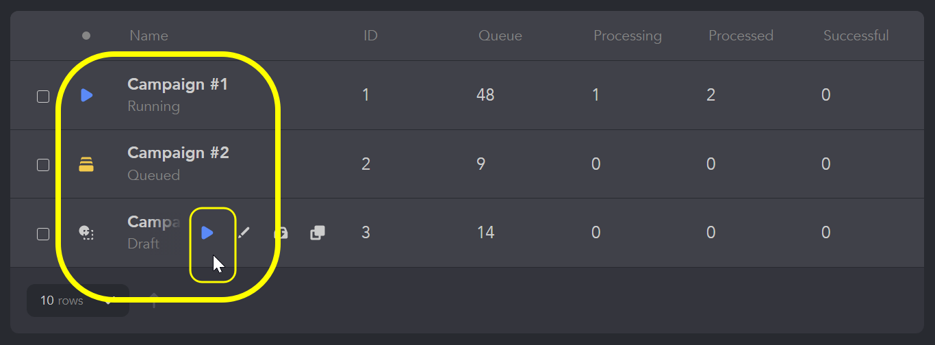Open Campaign #2 by its name
The image size is (935, 345).
[x=178, y=153]
